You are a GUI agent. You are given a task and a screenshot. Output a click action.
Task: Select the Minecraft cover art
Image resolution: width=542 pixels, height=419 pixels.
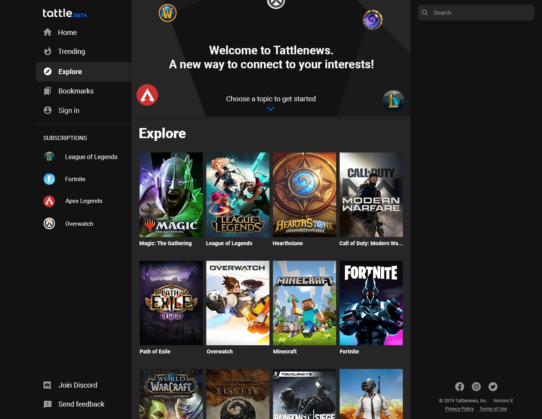[x=304, y=303]
